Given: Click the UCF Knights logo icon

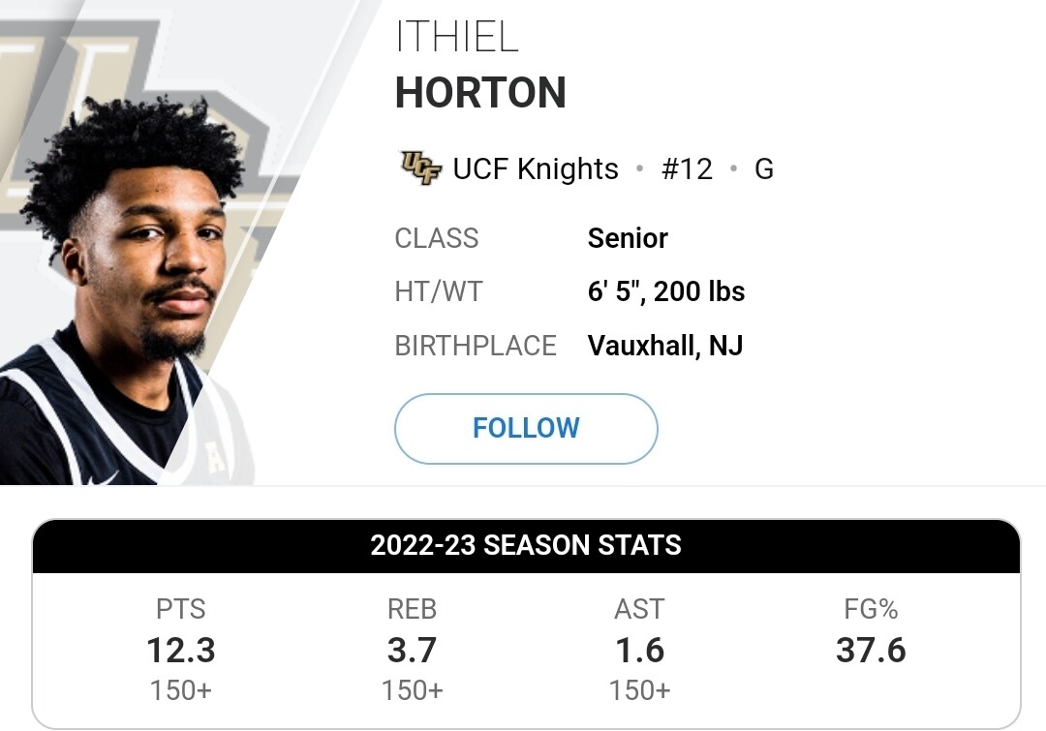Looking at the screenshot, I should (x=420, y=168).
